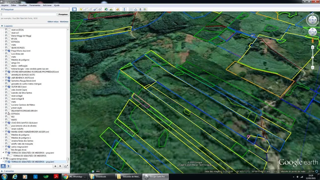Uncheck the SILVIO BORGES placemark checkbox

(6, 48)
